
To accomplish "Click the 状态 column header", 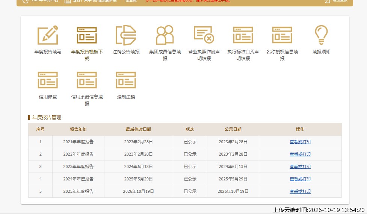I will [x=190, y=129].
